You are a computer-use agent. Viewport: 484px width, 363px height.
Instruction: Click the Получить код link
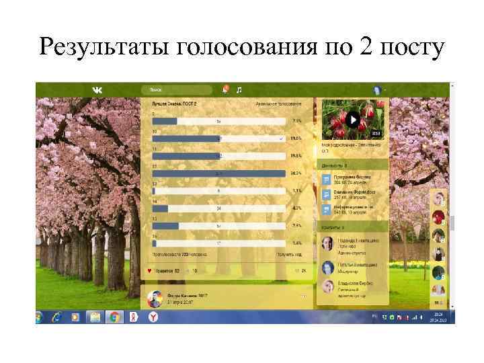point(288,255)
